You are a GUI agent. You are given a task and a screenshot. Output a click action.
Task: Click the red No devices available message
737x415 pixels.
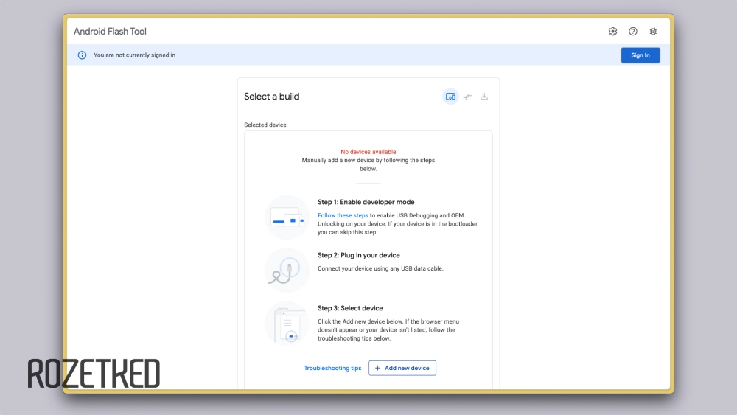click(368, 152)
